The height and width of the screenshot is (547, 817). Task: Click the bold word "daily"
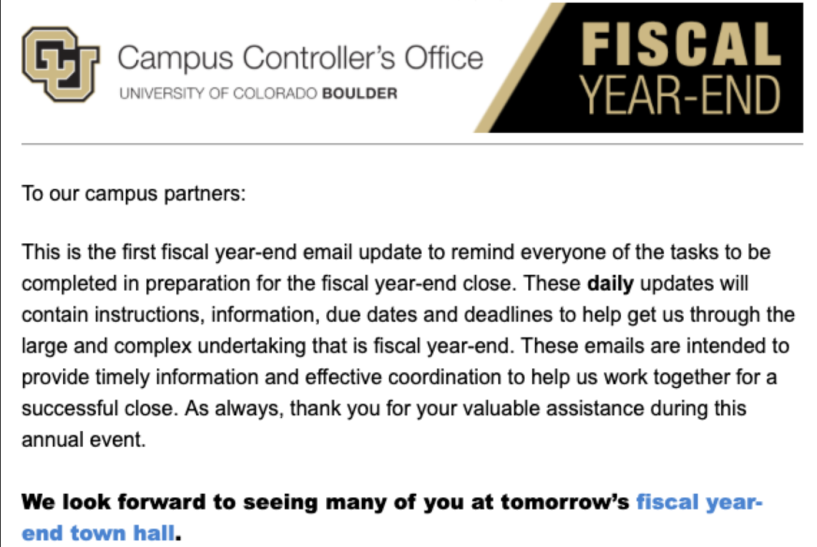pos(610,284)
